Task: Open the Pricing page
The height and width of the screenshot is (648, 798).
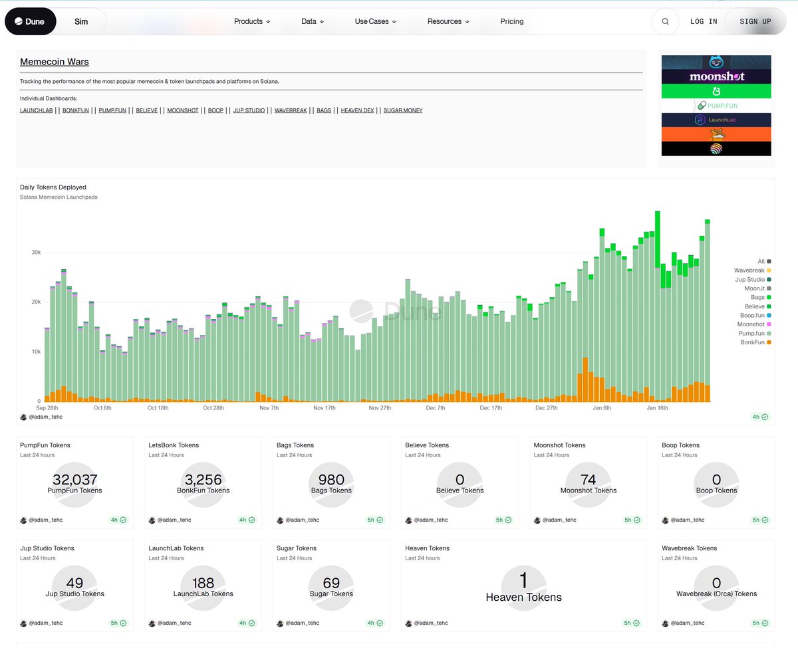Action: [512, 21]
